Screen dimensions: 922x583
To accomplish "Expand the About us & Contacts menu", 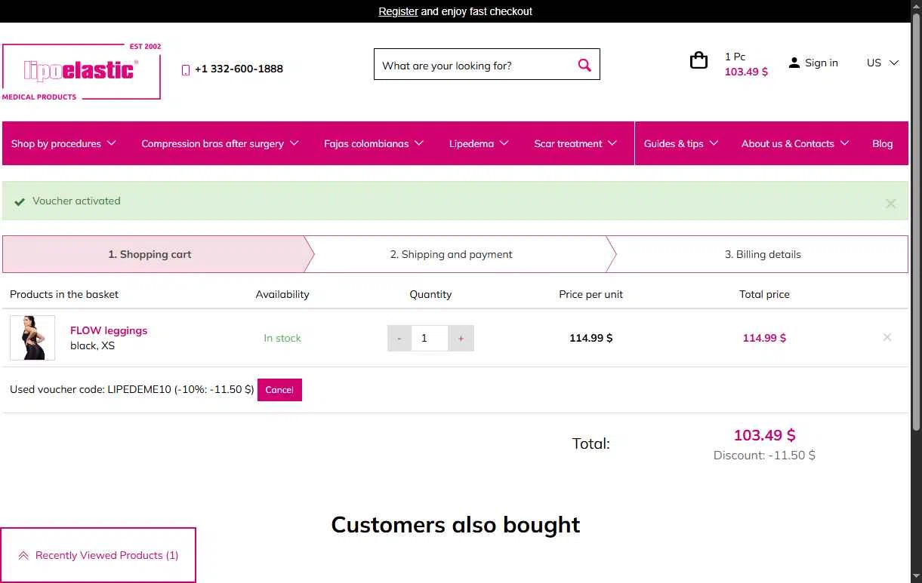I will (x=795, y=143).
